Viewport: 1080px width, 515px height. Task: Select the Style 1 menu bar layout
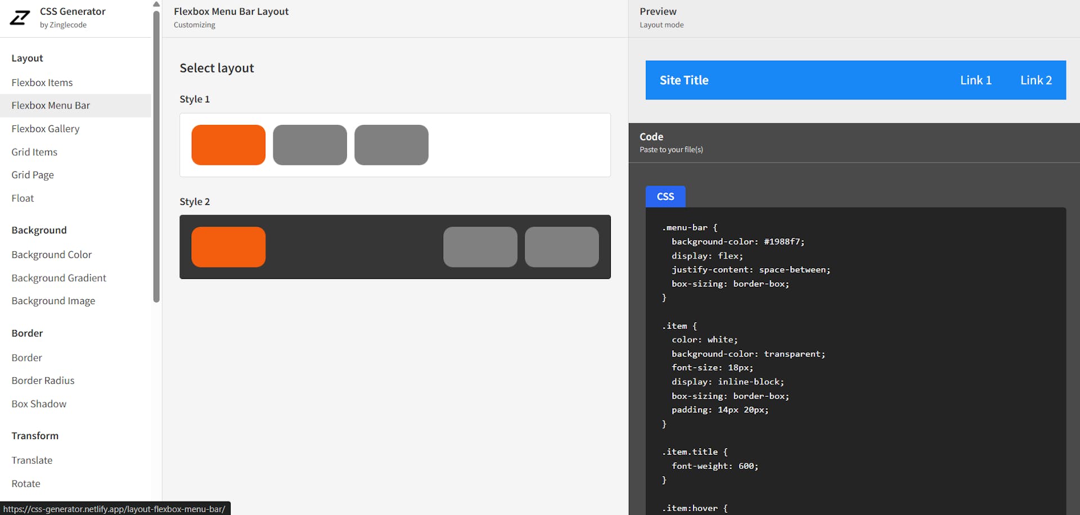click(x=395, y=144)
